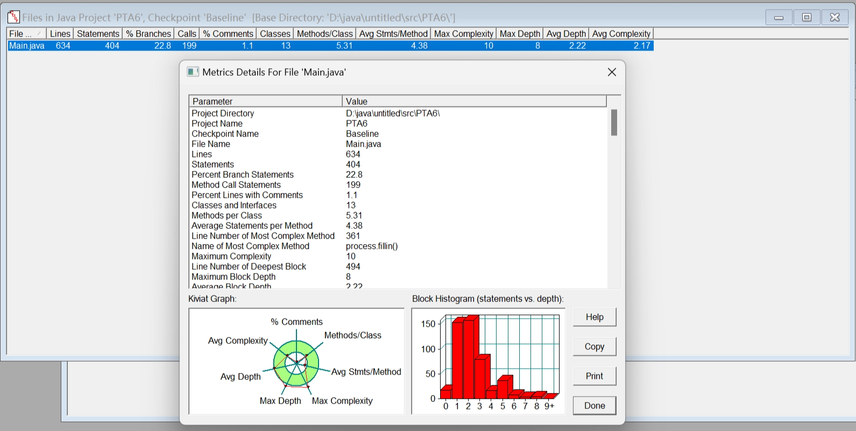Select the Classes and Interfaces row

point(399,205)
